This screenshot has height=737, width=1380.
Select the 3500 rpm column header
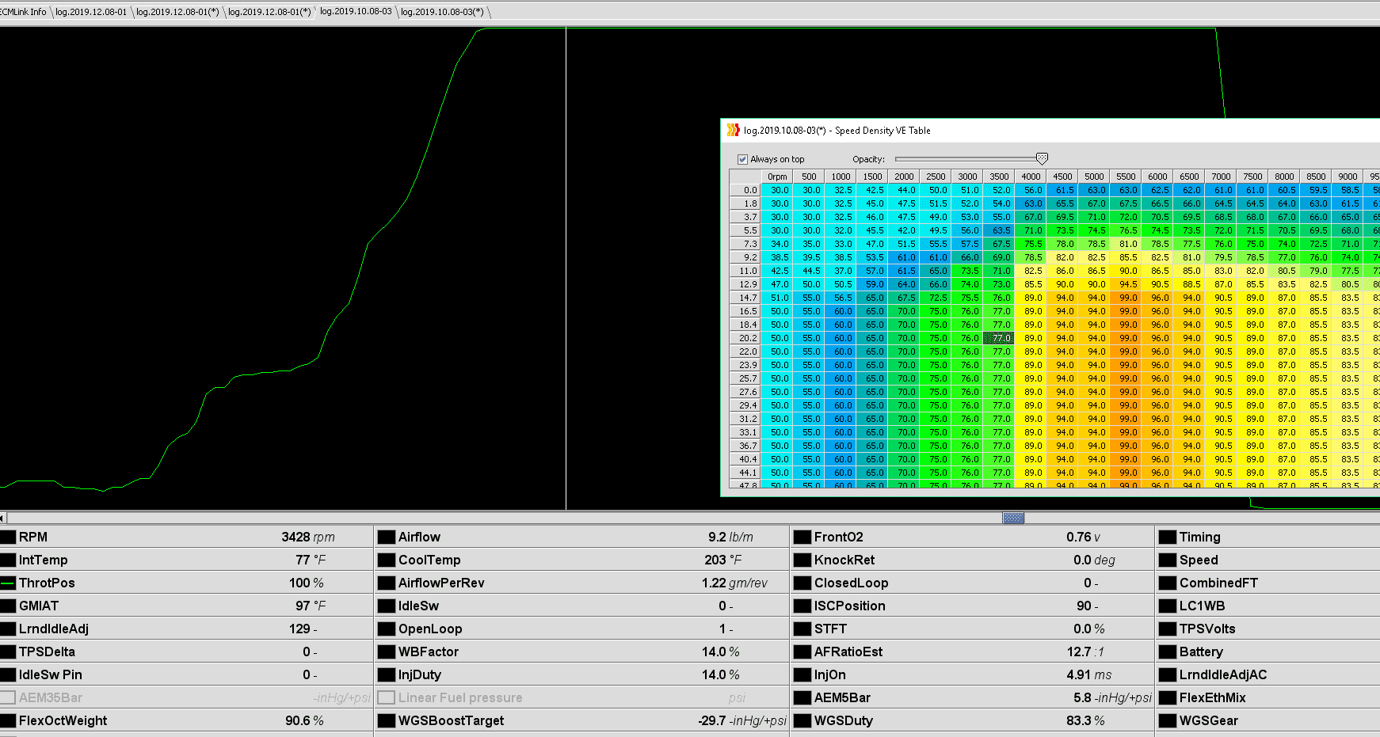click(x=999, y=177)
